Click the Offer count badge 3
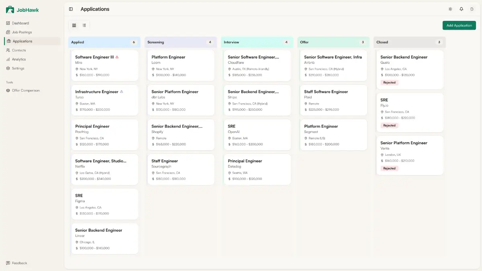This screenshot has width=482, height=271. [363, 42]
